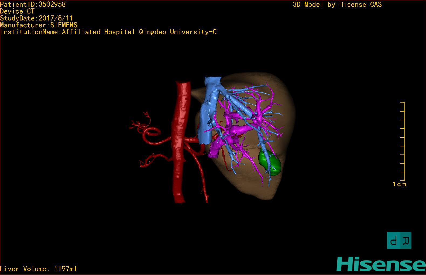Click the Hisense logo
This screenshot has width=426, height=275.
click(381, 264)
